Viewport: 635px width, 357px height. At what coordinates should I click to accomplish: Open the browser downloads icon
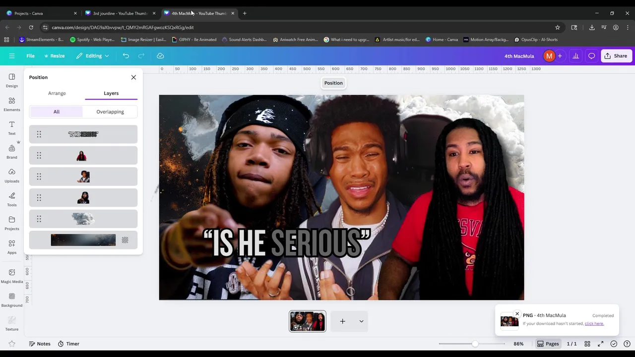click(x=591, y=27)
